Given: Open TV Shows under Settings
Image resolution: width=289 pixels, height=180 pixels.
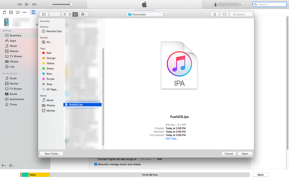Looking at the screenshot, I should (16, 56).
